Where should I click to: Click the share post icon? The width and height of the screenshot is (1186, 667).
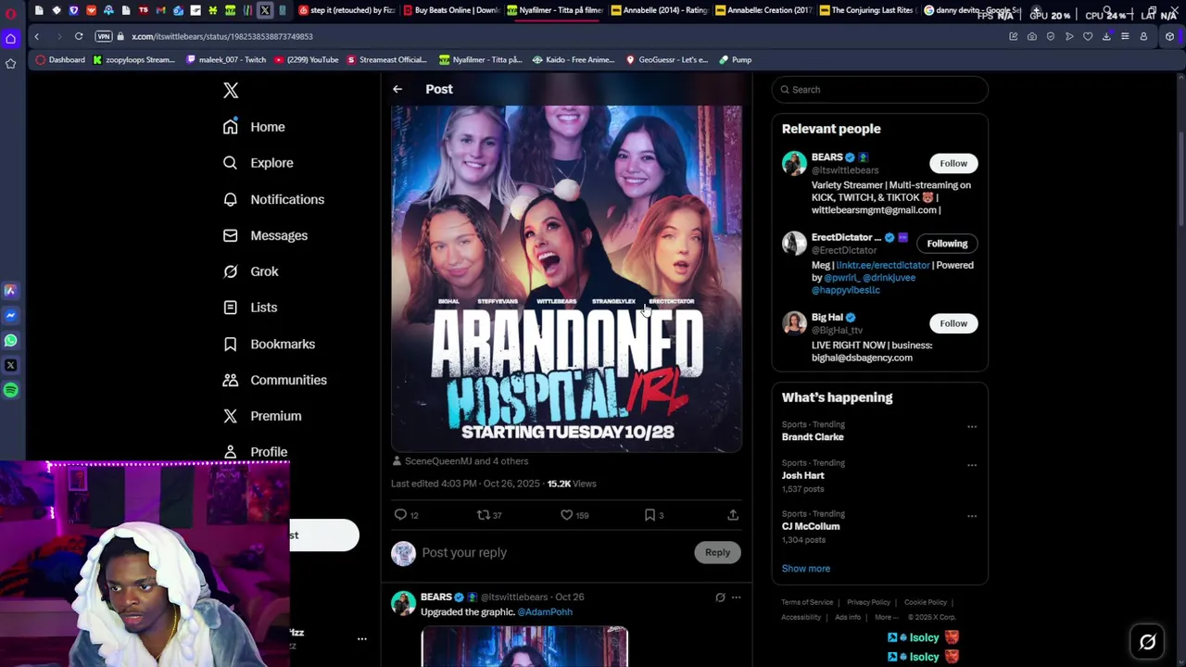(733, 515)
